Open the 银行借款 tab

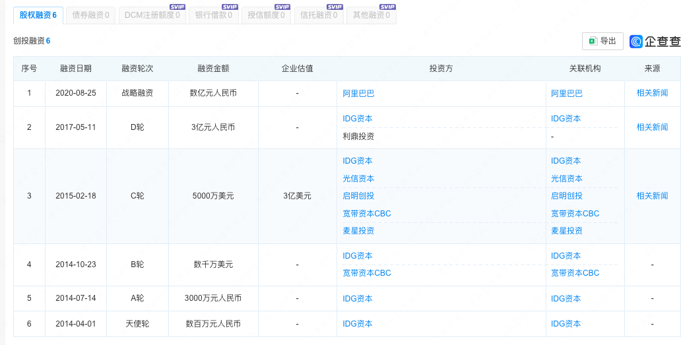213,15
